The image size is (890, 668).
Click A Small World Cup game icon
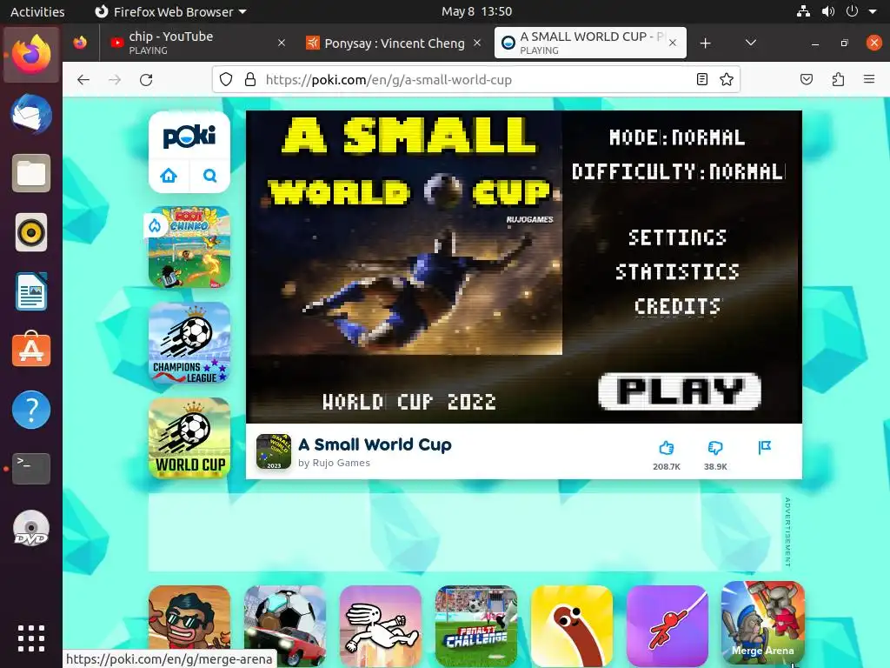coord(274,451)
